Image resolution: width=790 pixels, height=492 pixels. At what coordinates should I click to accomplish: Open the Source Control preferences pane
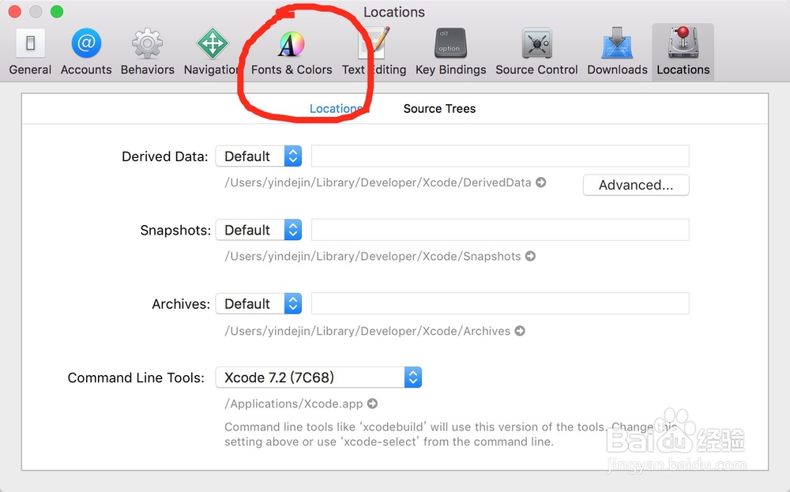click(x=536, y=52)
